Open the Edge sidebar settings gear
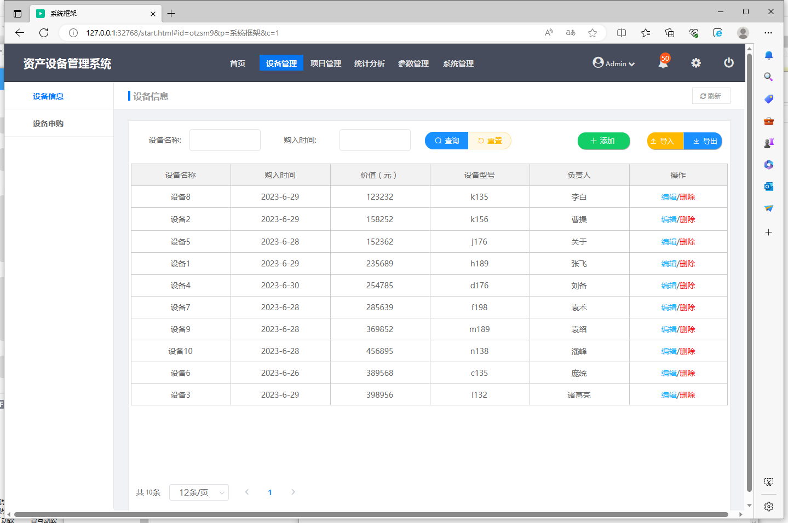 769,507
